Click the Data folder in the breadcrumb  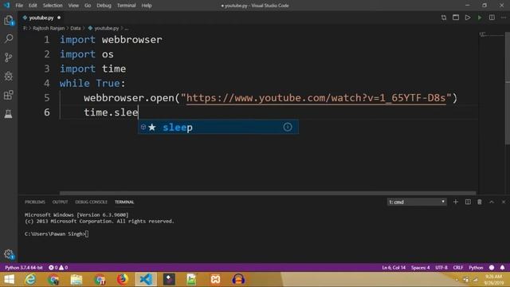tap(76, 29)
